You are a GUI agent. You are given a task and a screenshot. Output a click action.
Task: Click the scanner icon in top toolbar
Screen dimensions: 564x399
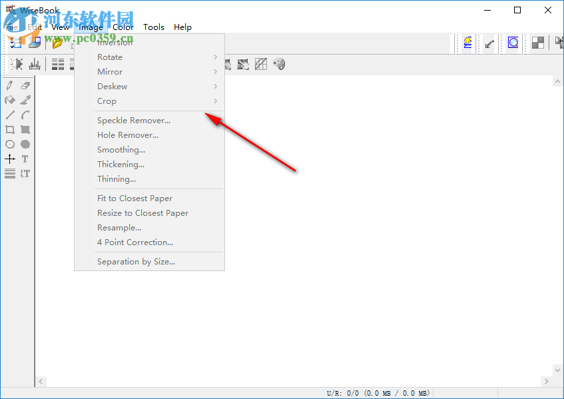[x=35, y=43]
